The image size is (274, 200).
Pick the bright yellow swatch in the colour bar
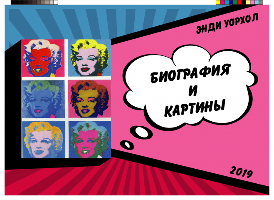pyautogui.click(x=218, y=2)
